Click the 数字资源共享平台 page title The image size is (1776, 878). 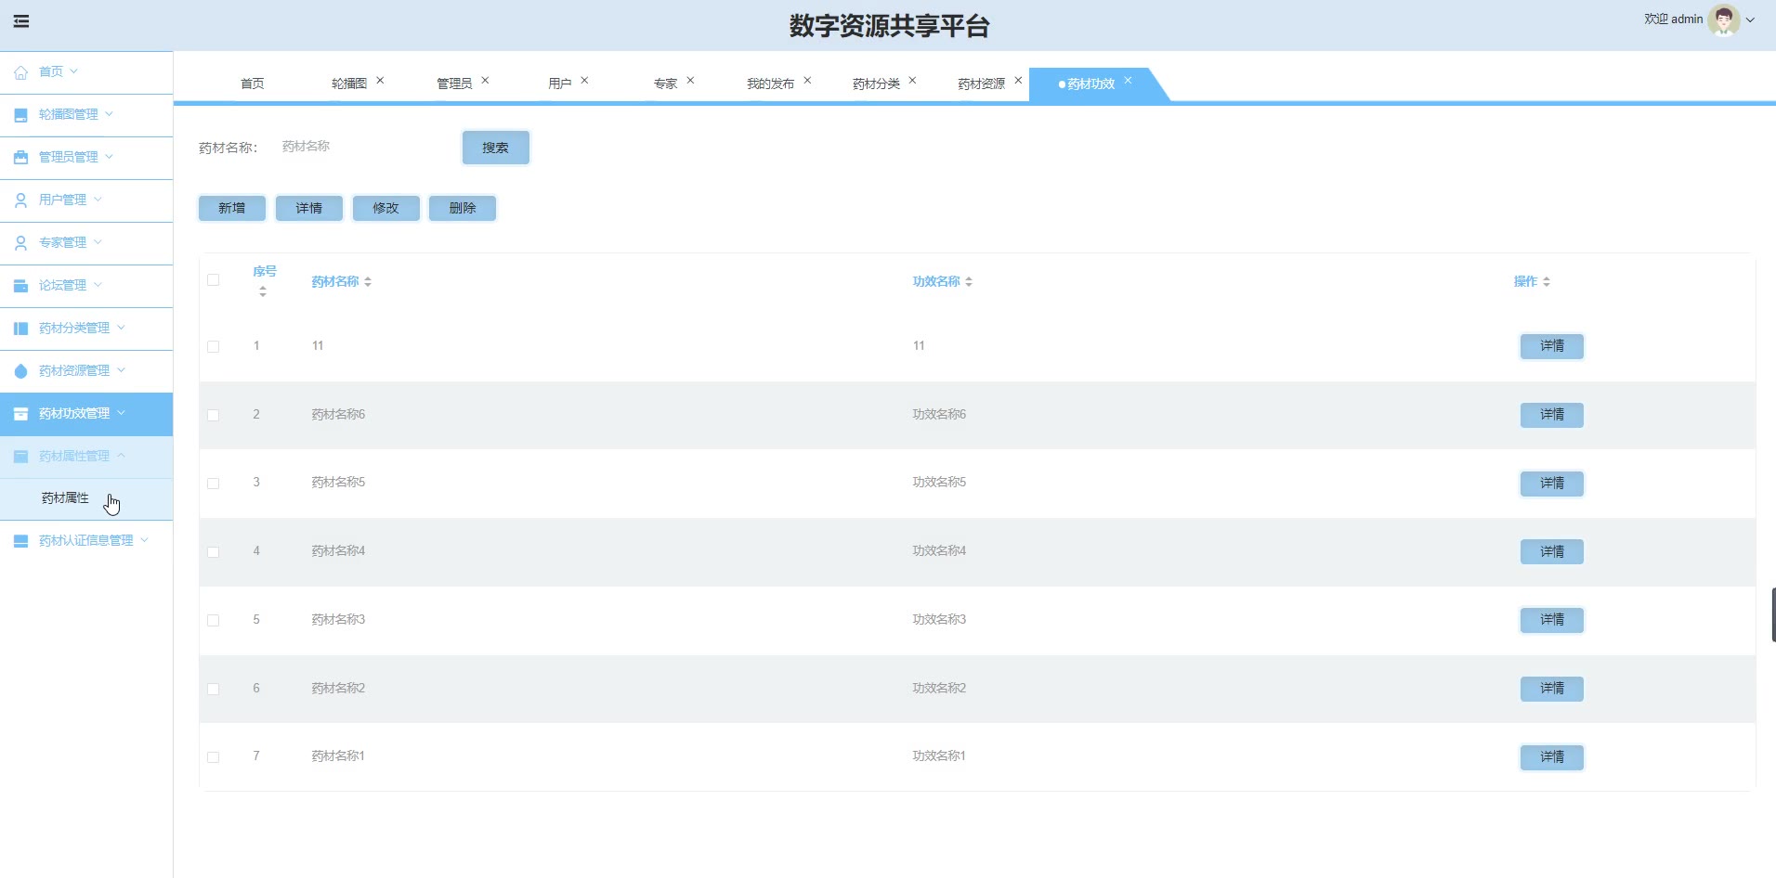pos(889,26)
